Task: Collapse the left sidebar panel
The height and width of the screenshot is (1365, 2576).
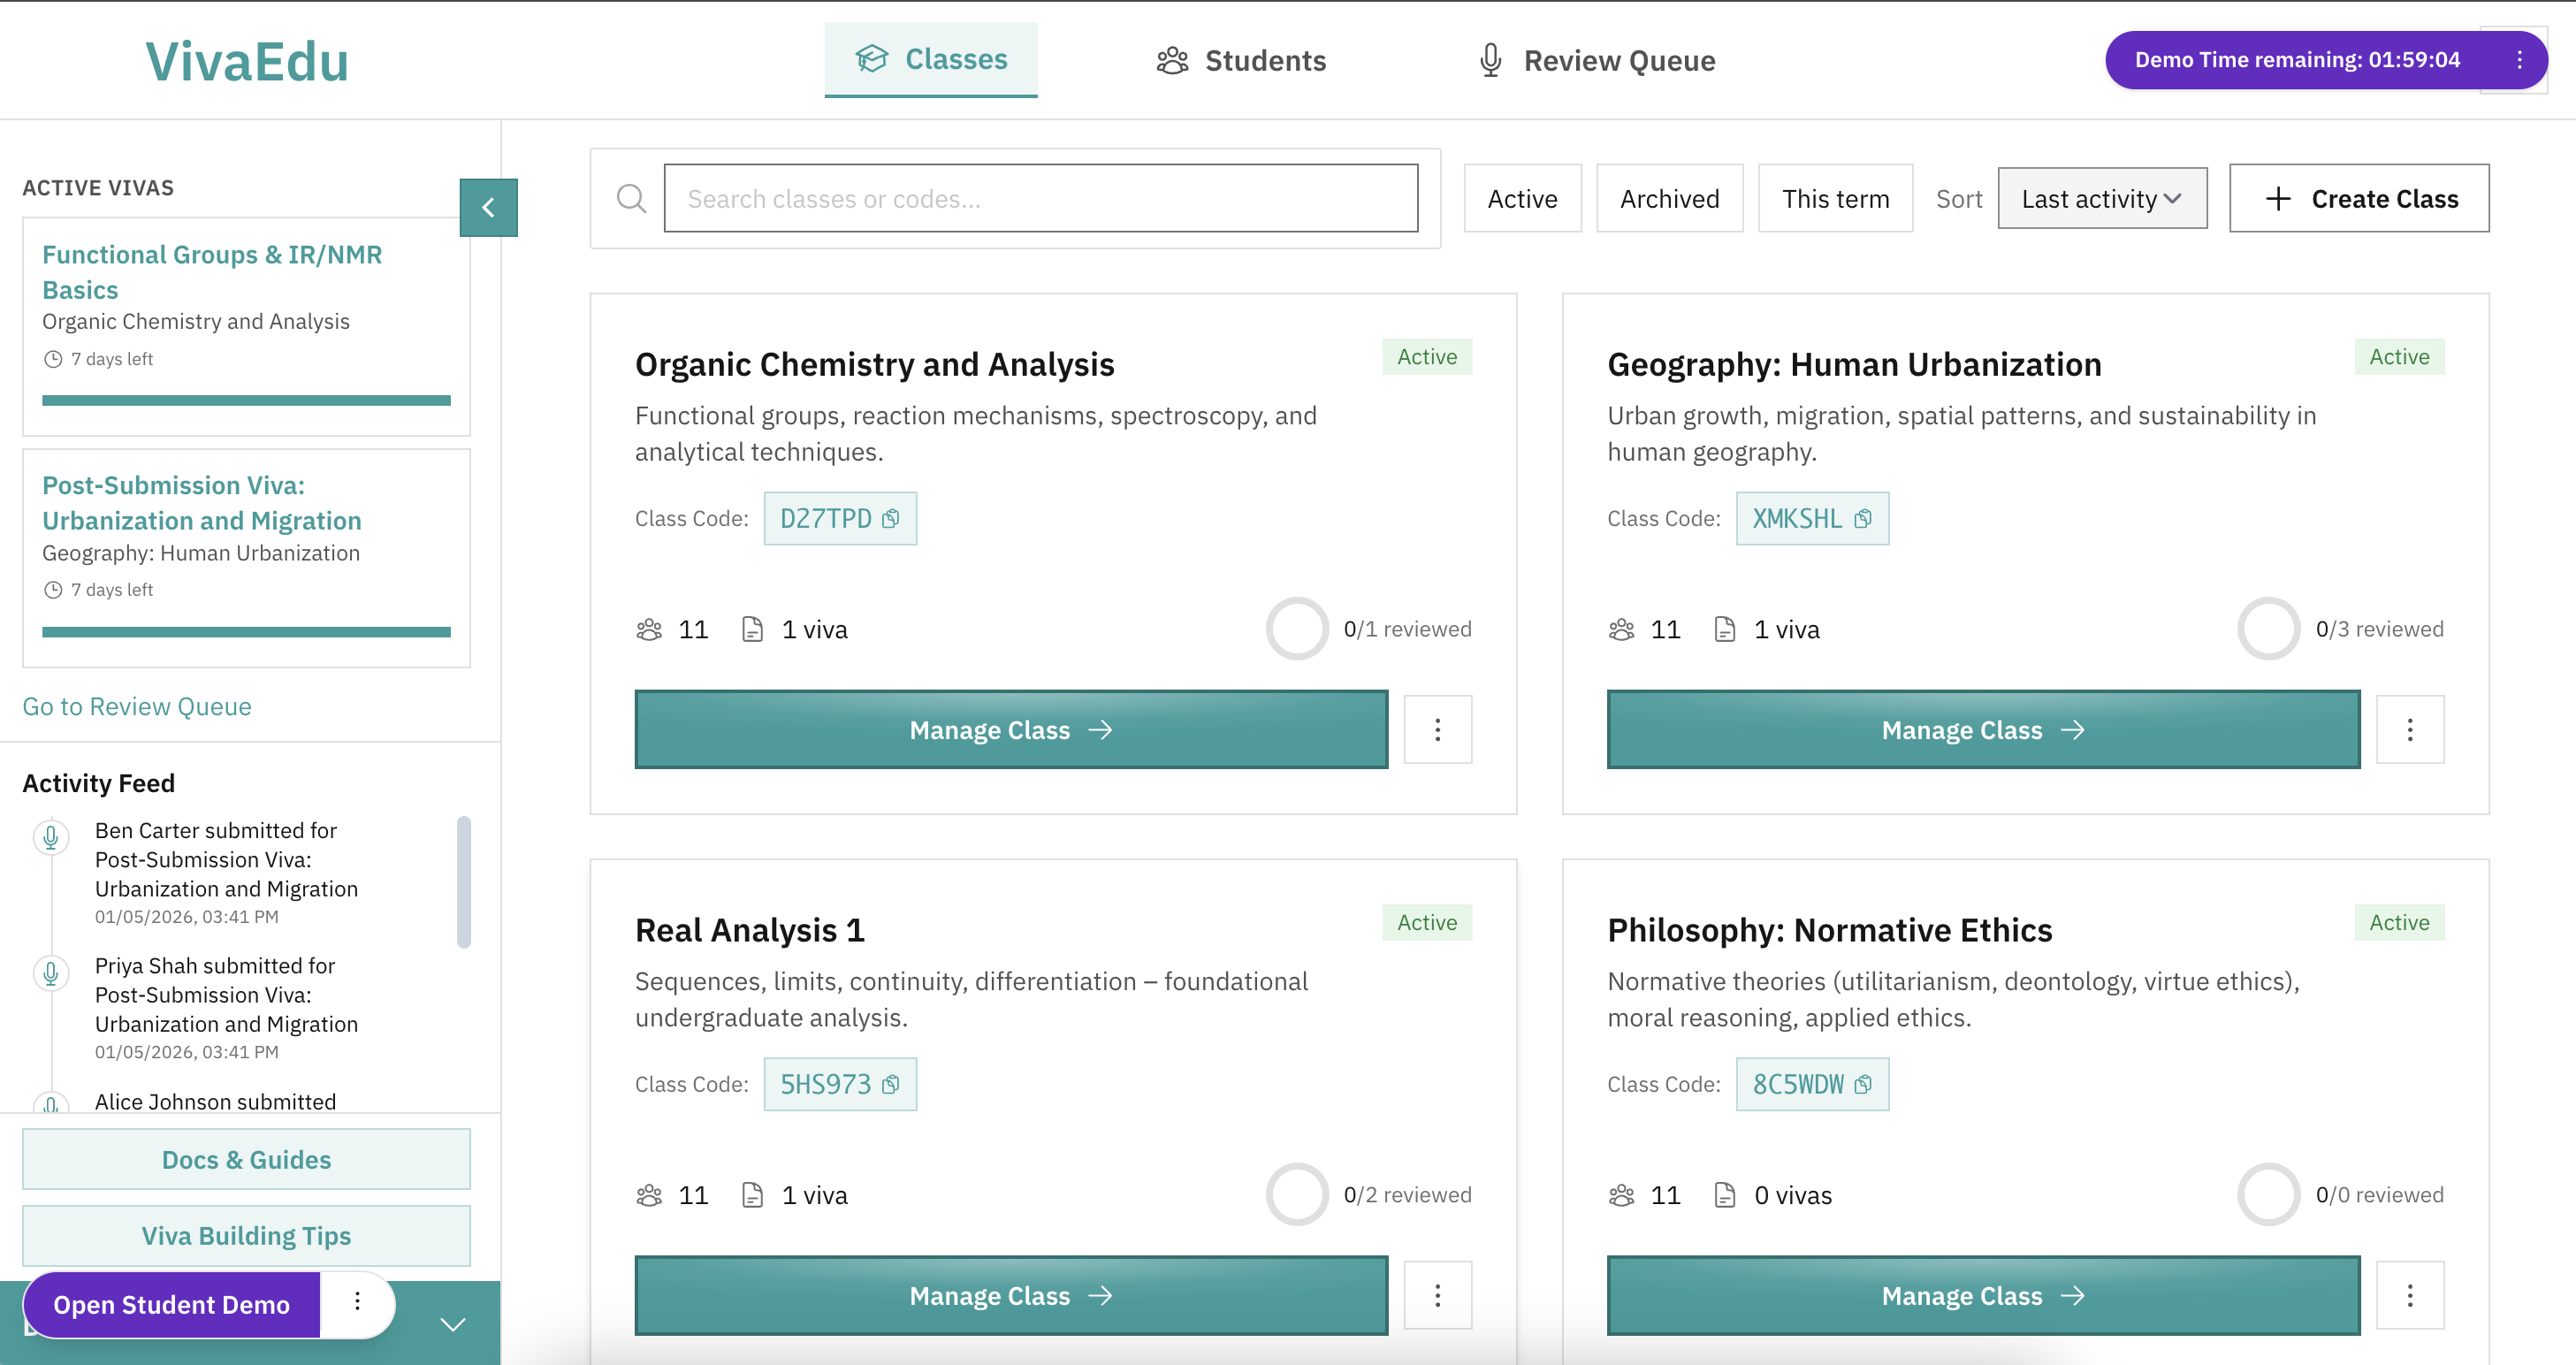Action: [488, 207]
